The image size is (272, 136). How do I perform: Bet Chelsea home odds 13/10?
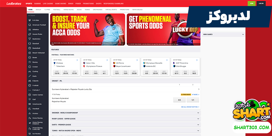57,72
